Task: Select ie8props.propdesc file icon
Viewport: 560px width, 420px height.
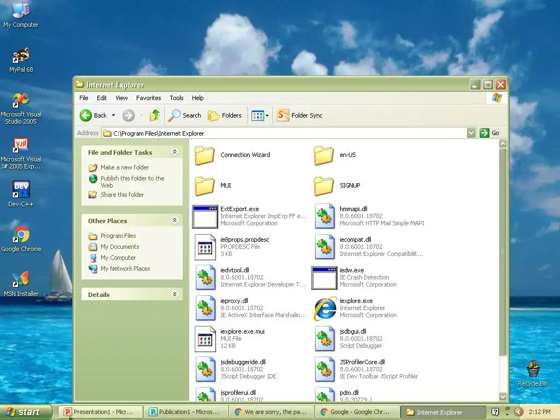Action: click(x=206, y=247)
